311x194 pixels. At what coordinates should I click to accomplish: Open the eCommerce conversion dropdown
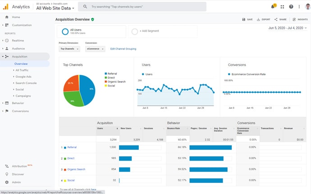coord(95,49)
